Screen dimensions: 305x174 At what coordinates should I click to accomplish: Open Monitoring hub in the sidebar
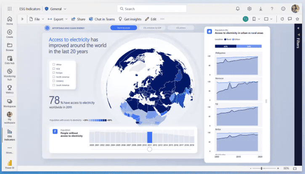(10, 75)
